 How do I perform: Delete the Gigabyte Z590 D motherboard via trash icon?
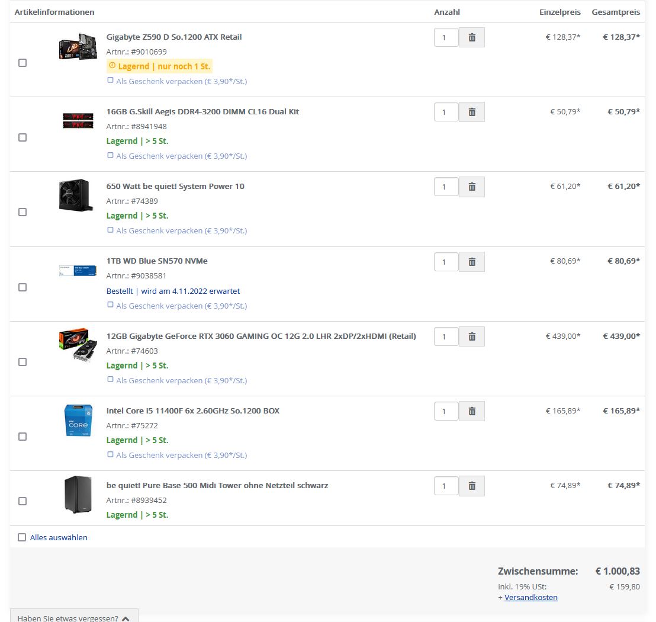[472, 37]
